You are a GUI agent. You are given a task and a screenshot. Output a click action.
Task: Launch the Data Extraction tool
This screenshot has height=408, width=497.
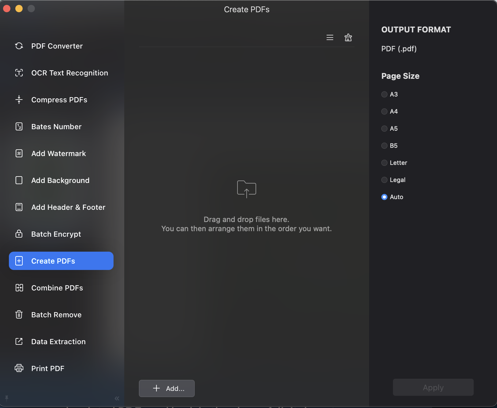(x=58, y=341)
